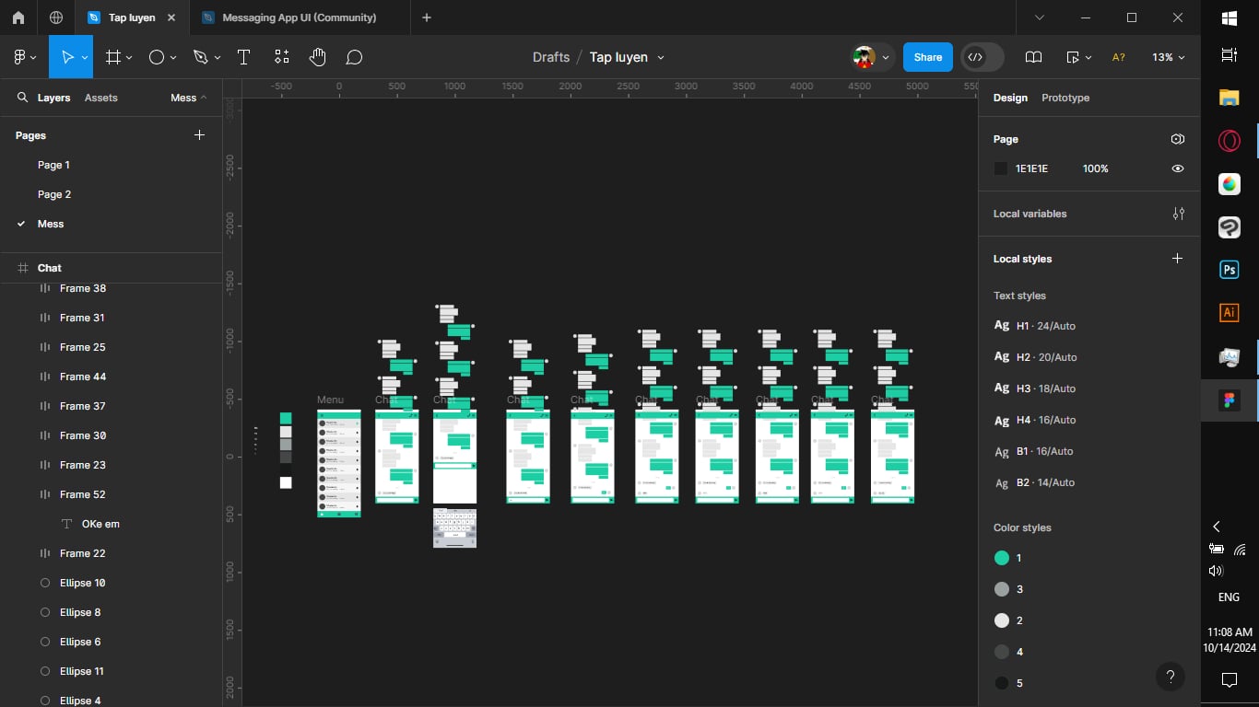Screen dimensions: 1259x707
Task: Click the Present prototype play icon
Action: (x=1072, y=57)
